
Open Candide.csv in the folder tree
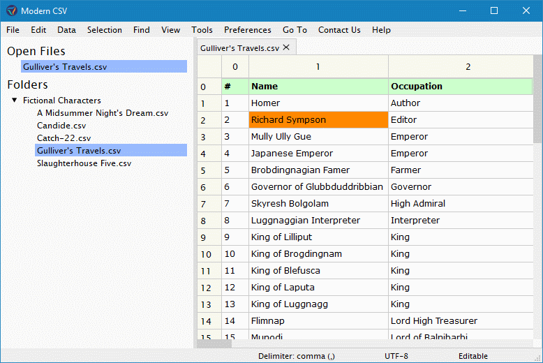(x=61, y=126)
